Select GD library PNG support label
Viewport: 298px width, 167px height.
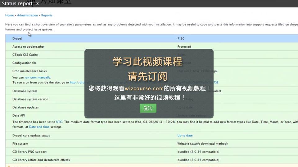(29, 152)
